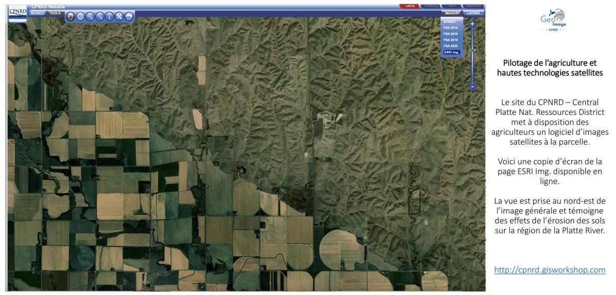Select the first magnifier zoom tool
Viewport: 616px width, 295px height.
pyautogui.click(x=90, y=16)
